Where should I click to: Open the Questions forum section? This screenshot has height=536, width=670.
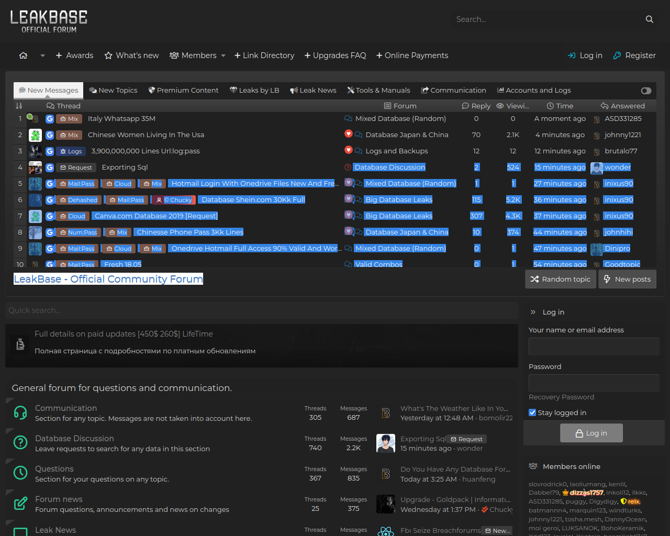click(x=54, y=469)
